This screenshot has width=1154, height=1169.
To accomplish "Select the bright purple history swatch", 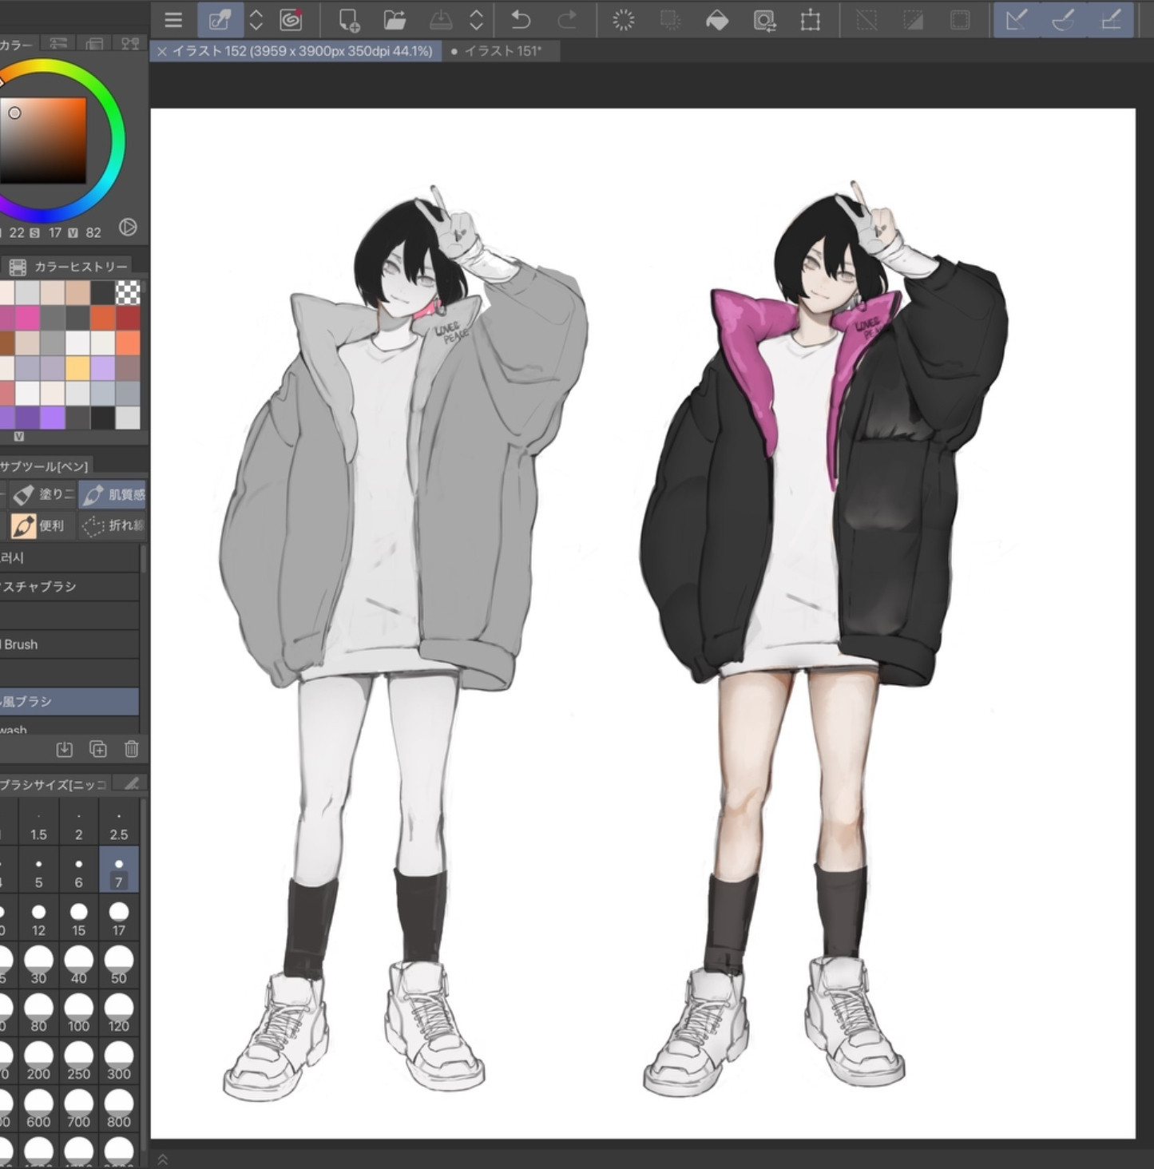I will (x=53, y=418).
